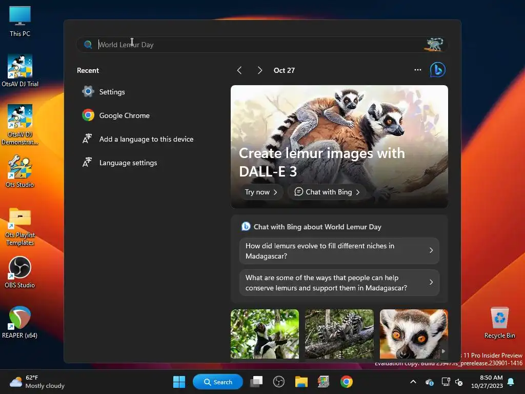Open Create lemur images with DALL-E 3 card
The image size is (525, 394).
coord(339,146)
